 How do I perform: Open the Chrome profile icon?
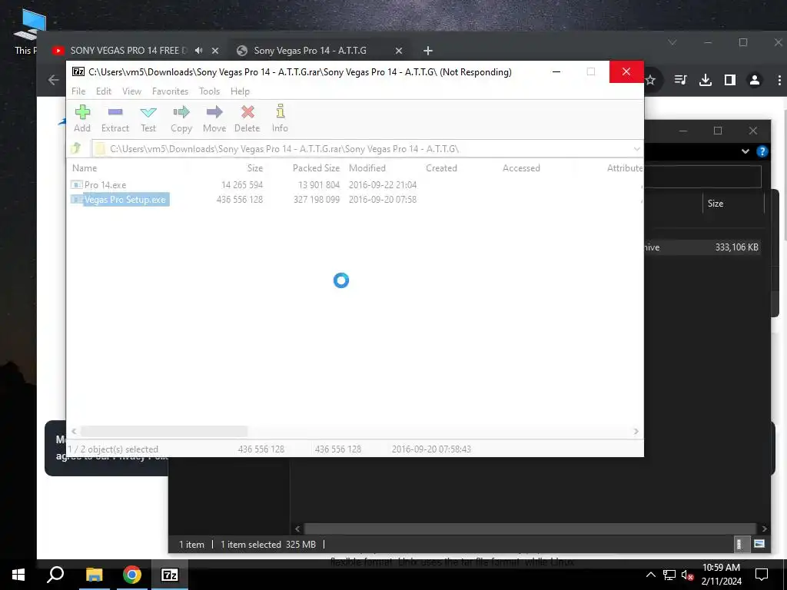coord(755,80)
